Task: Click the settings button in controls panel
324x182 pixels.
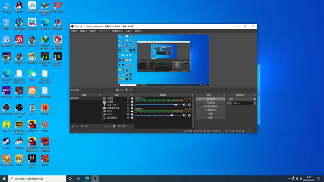Action: tap(210, 114)
